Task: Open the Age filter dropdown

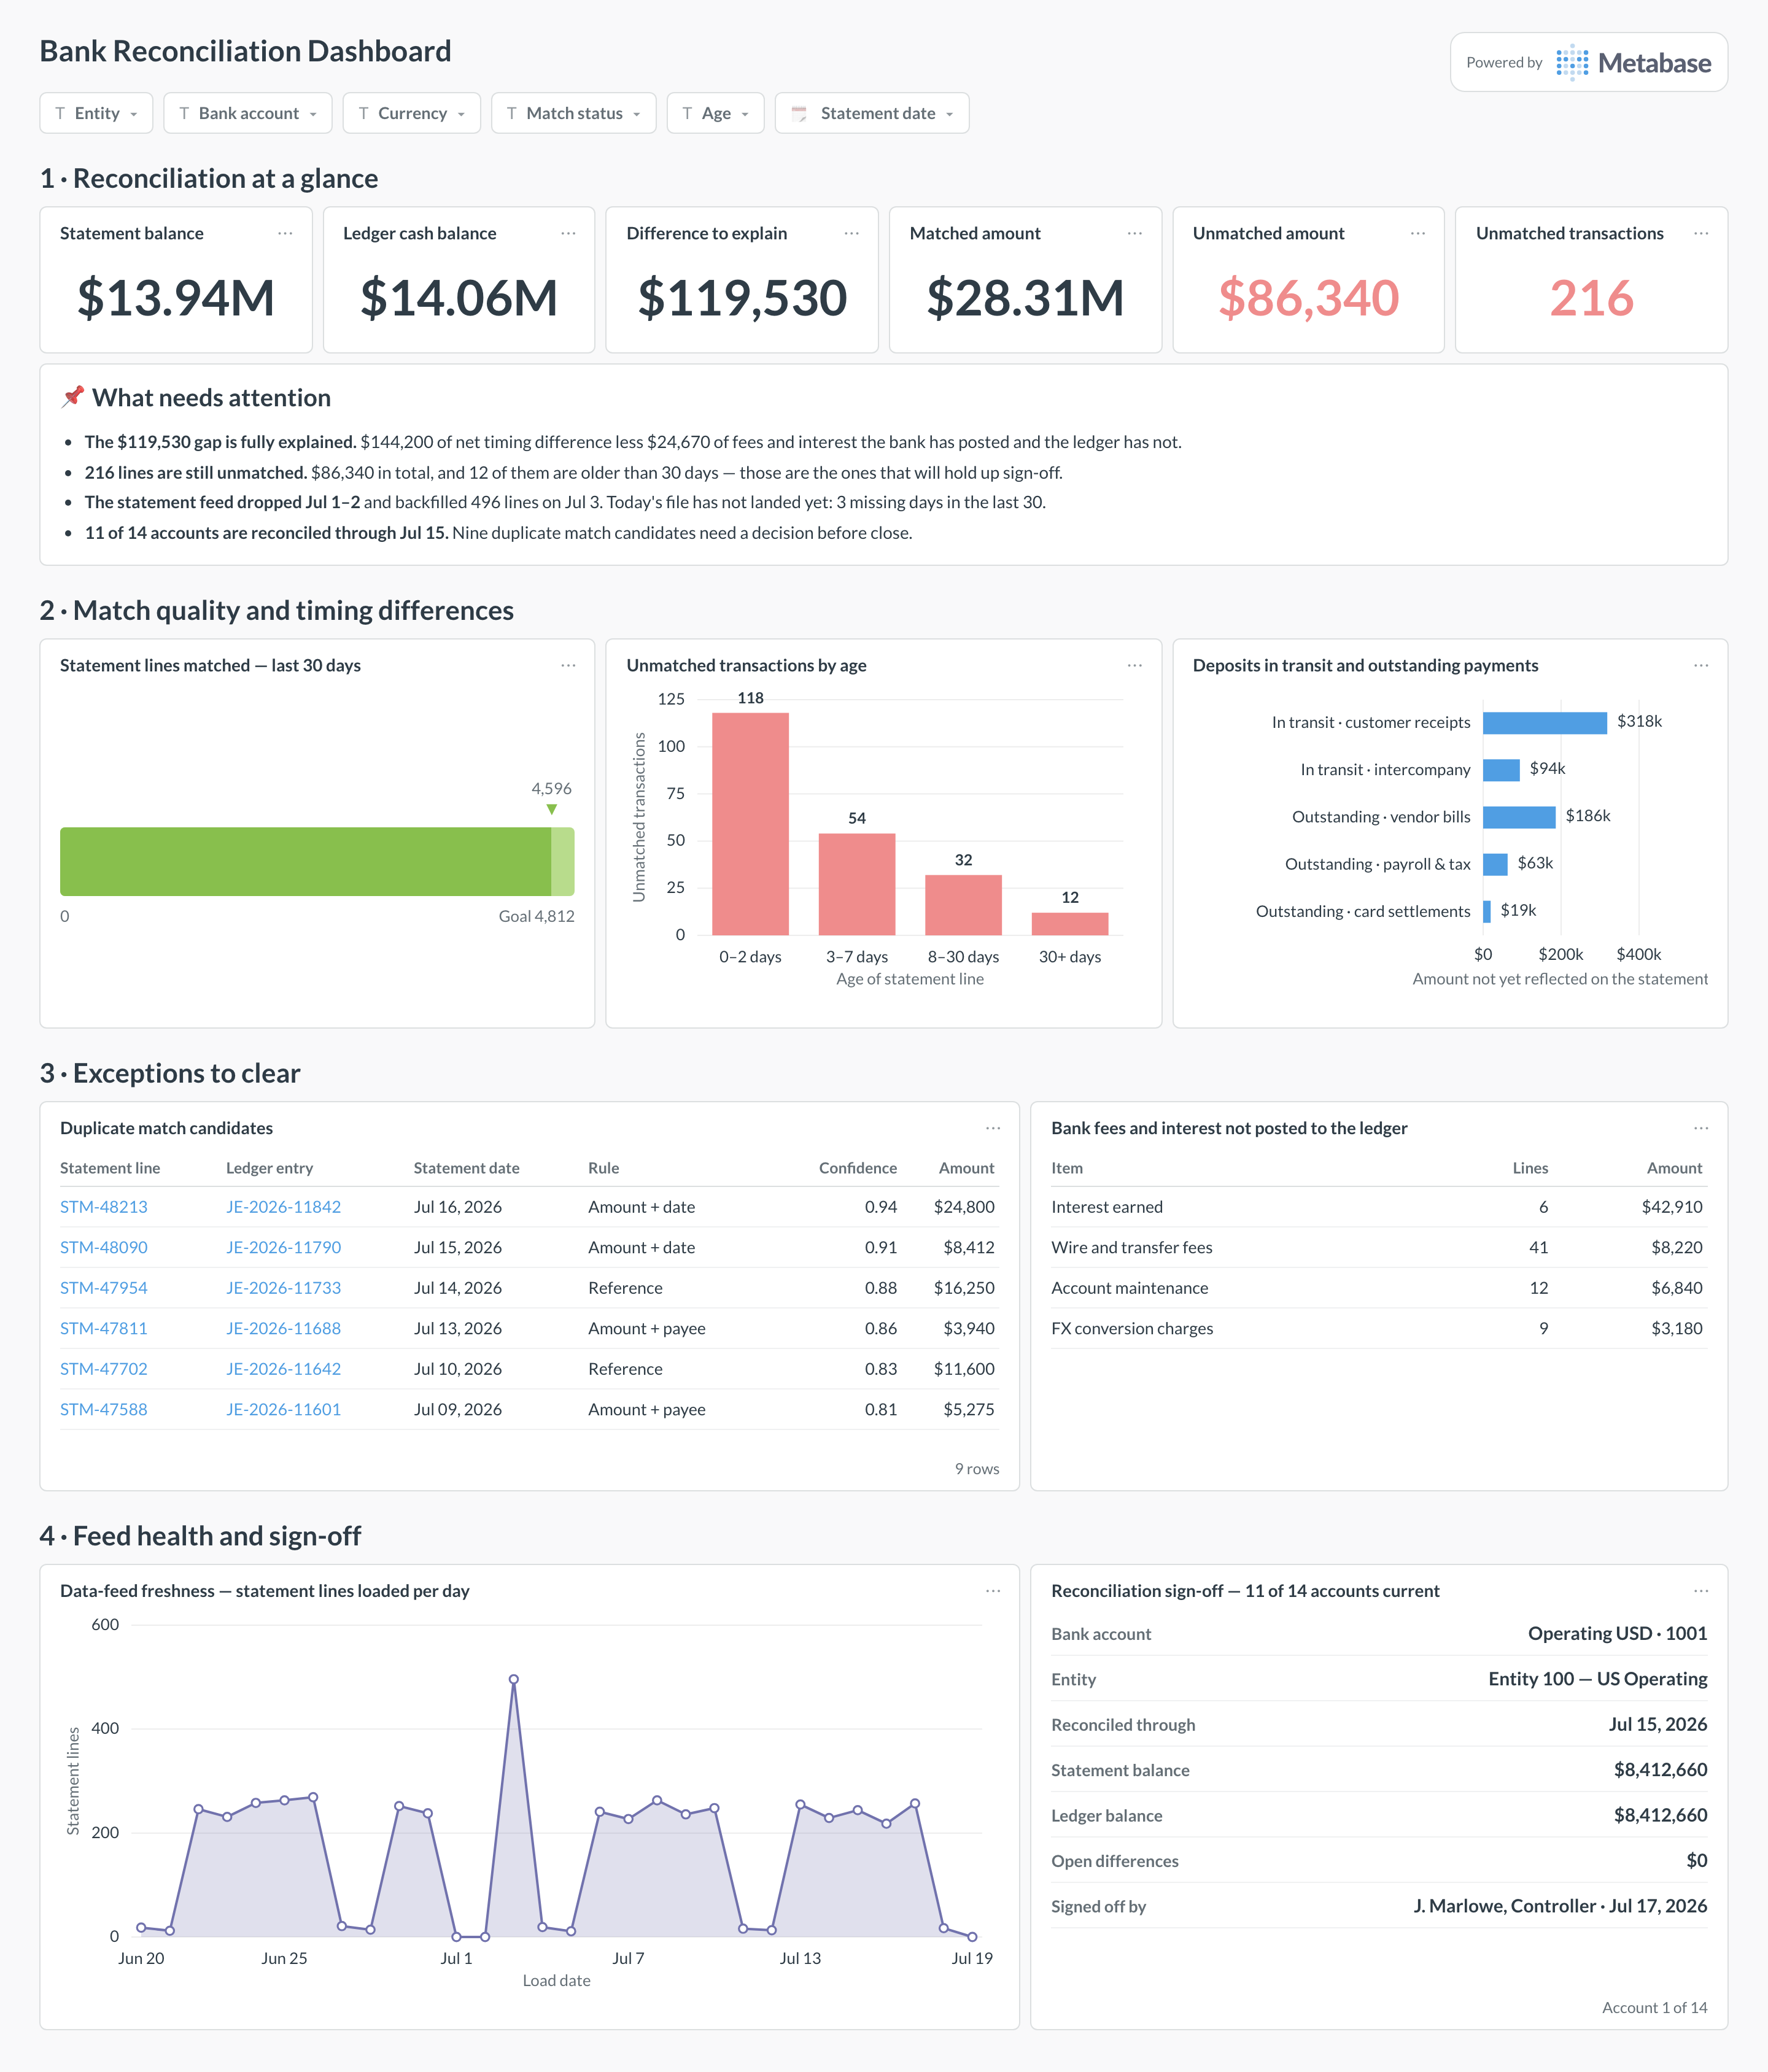Action: click(716, 113)
